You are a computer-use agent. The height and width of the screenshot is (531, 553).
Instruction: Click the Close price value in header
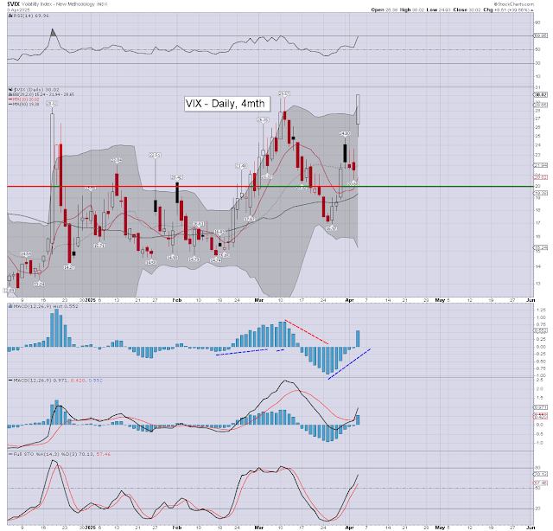[474, 10]
